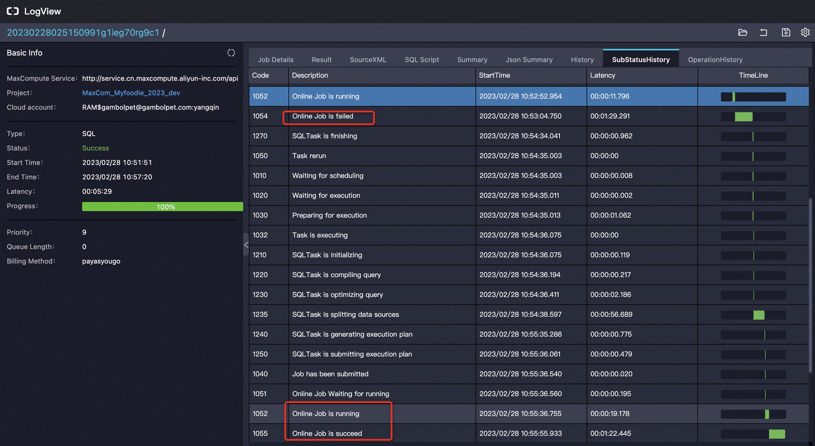Image resolution: width=815 pixels, height=446 pixels.
Task: Click the table's vertical scrollbar
Action: [810, 285]
